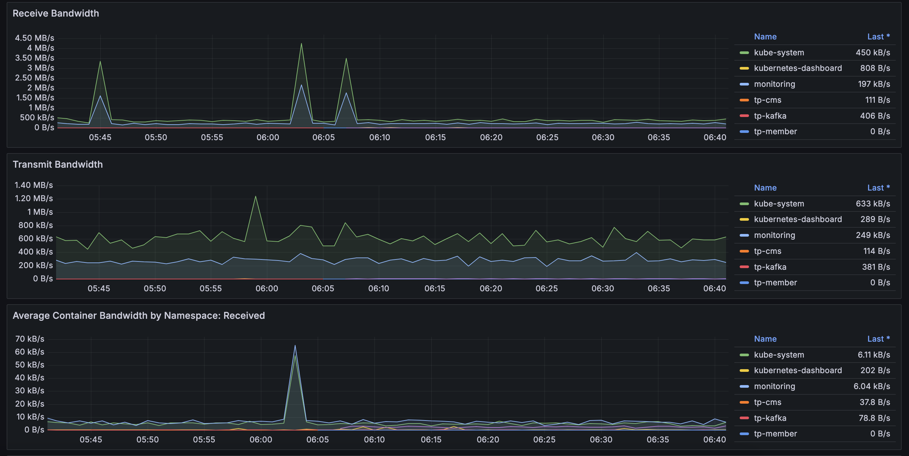The image size is (909, 456).
Task: Sort Receive Bandwidth legend by Last * header
Action: pos(879,37)
